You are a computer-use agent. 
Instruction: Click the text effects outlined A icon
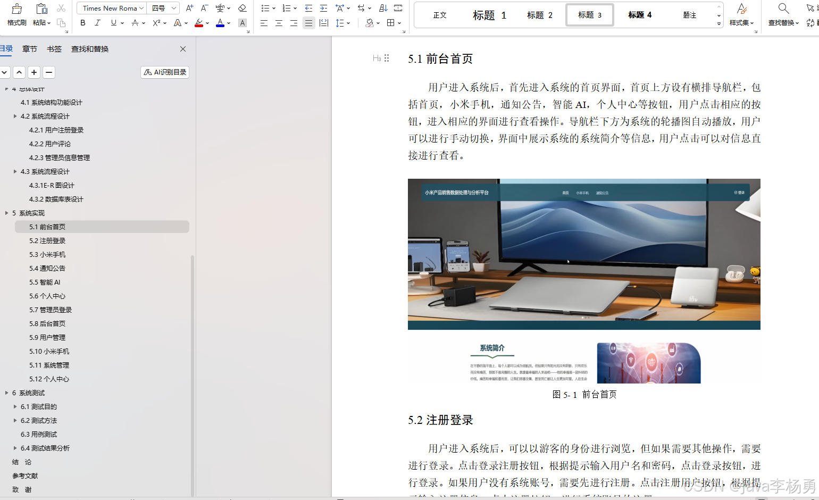tap(178, 23)
